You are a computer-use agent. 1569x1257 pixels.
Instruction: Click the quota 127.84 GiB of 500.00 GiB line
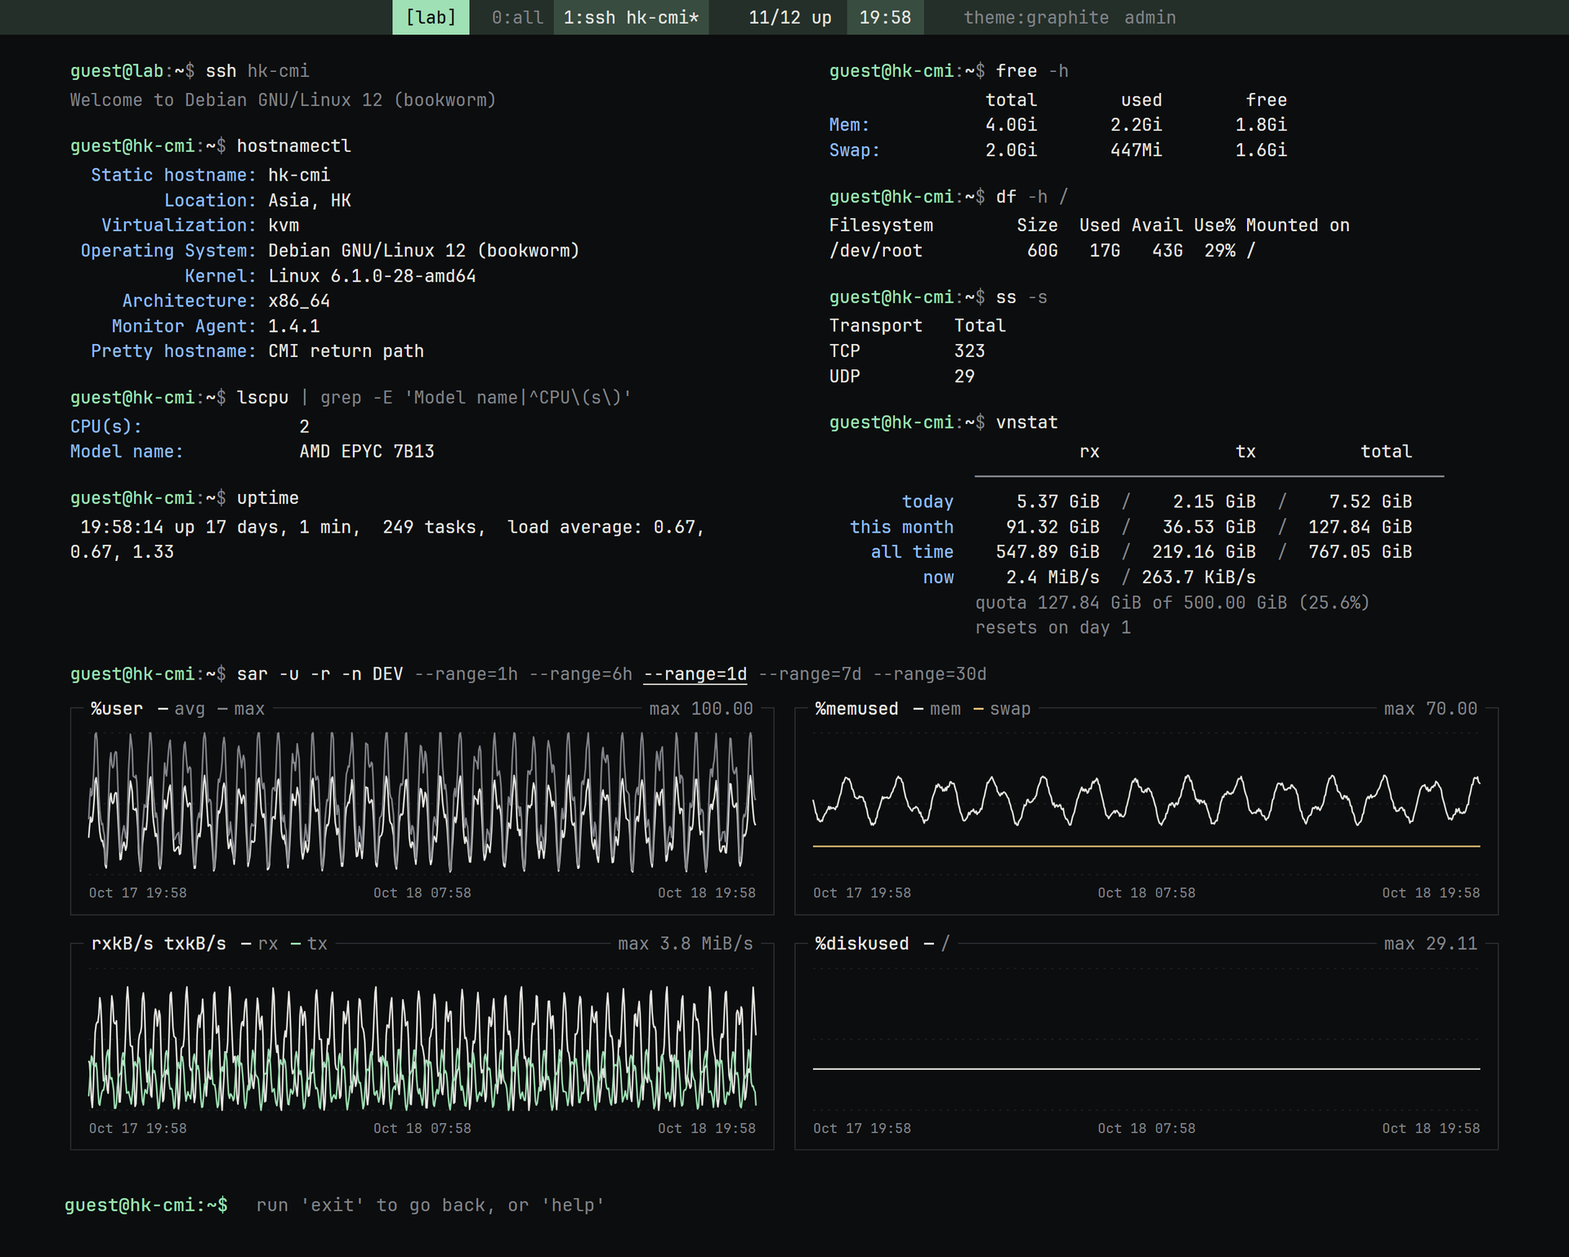click(x=1172, y=603)
